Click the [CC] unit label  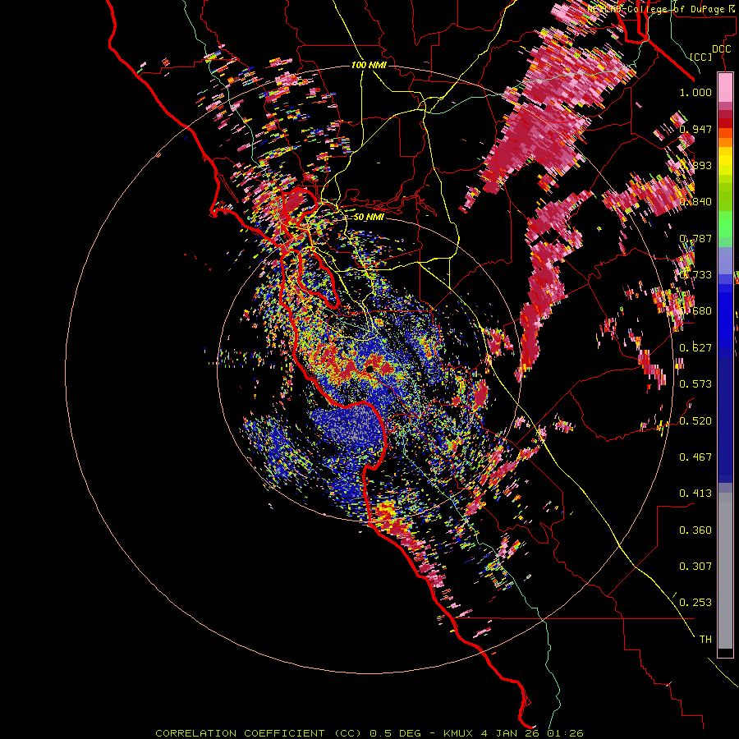(x=701, y=57)
